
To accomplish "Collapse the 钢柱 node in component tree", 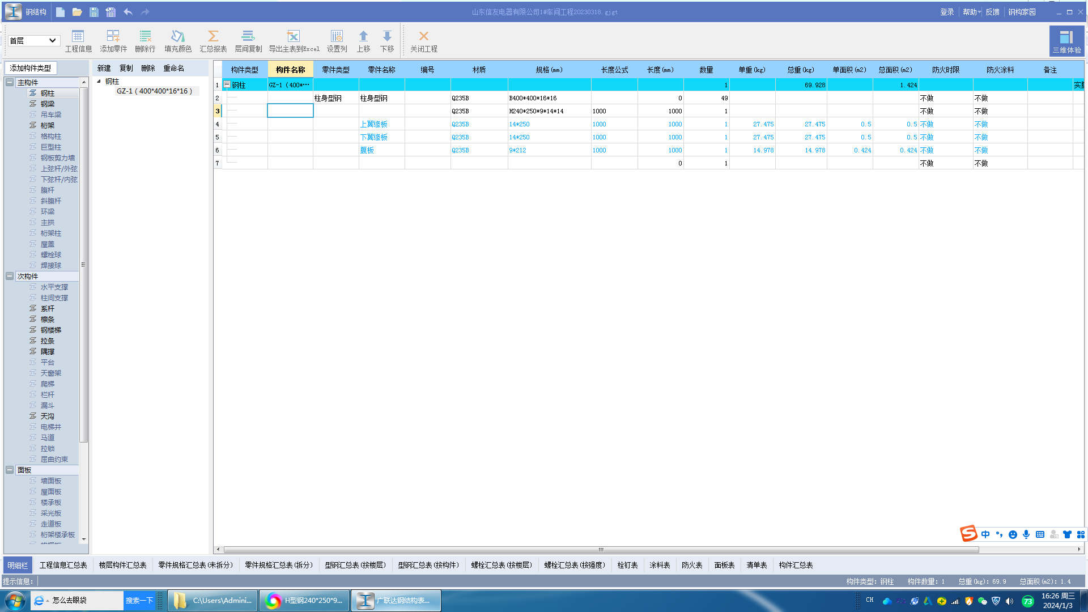I will coord(99,82).
